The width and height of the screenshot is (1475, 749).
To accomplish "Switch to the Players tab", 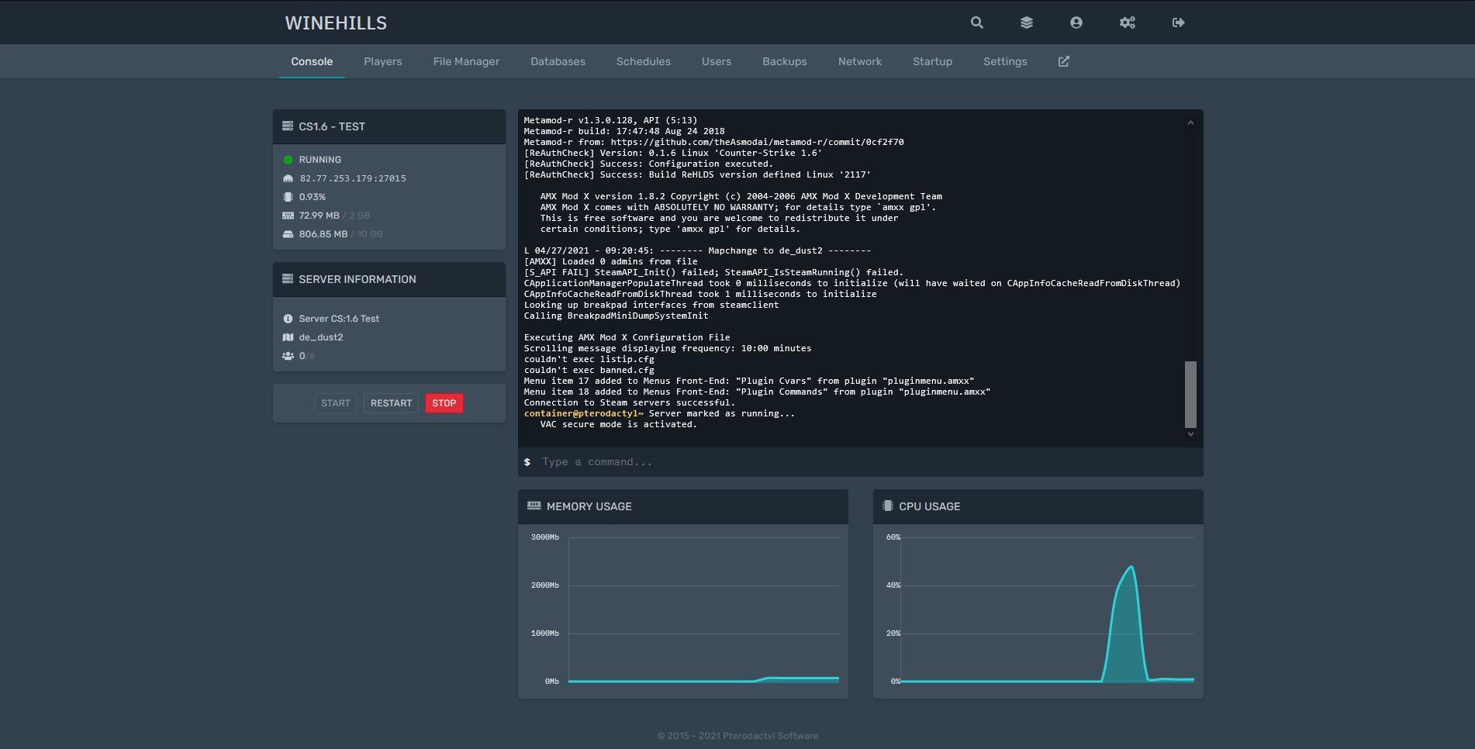I will pyautogui.click(x=382, y=61).
